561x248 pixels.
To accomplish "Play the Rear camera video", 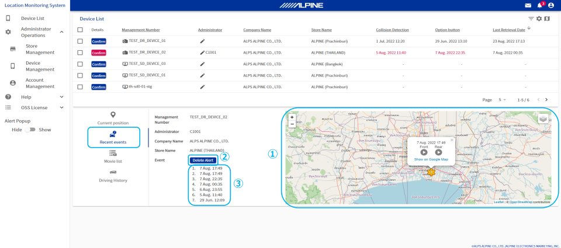I will [438, 152].
